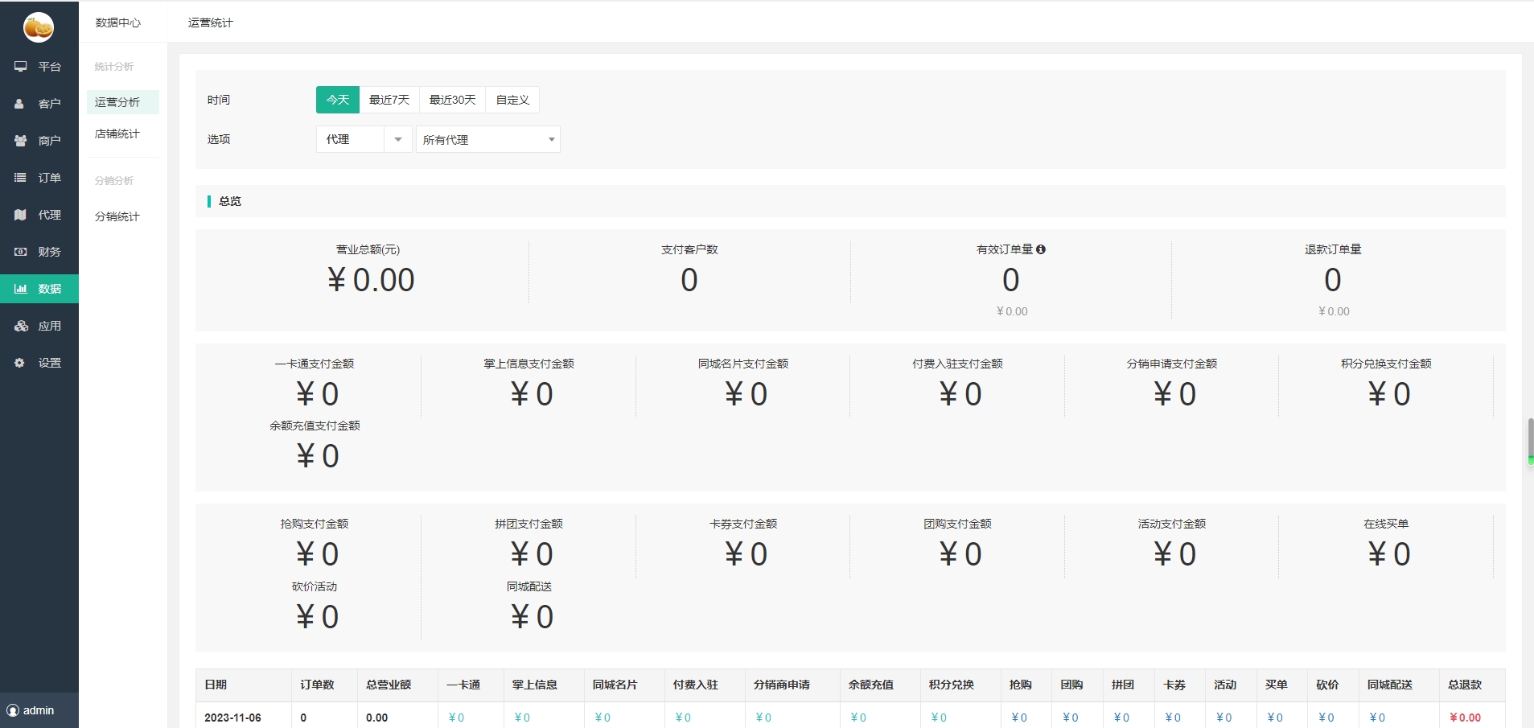Open the 平台 sidebar menu
1534x728 pixels.
coord(39,67)
